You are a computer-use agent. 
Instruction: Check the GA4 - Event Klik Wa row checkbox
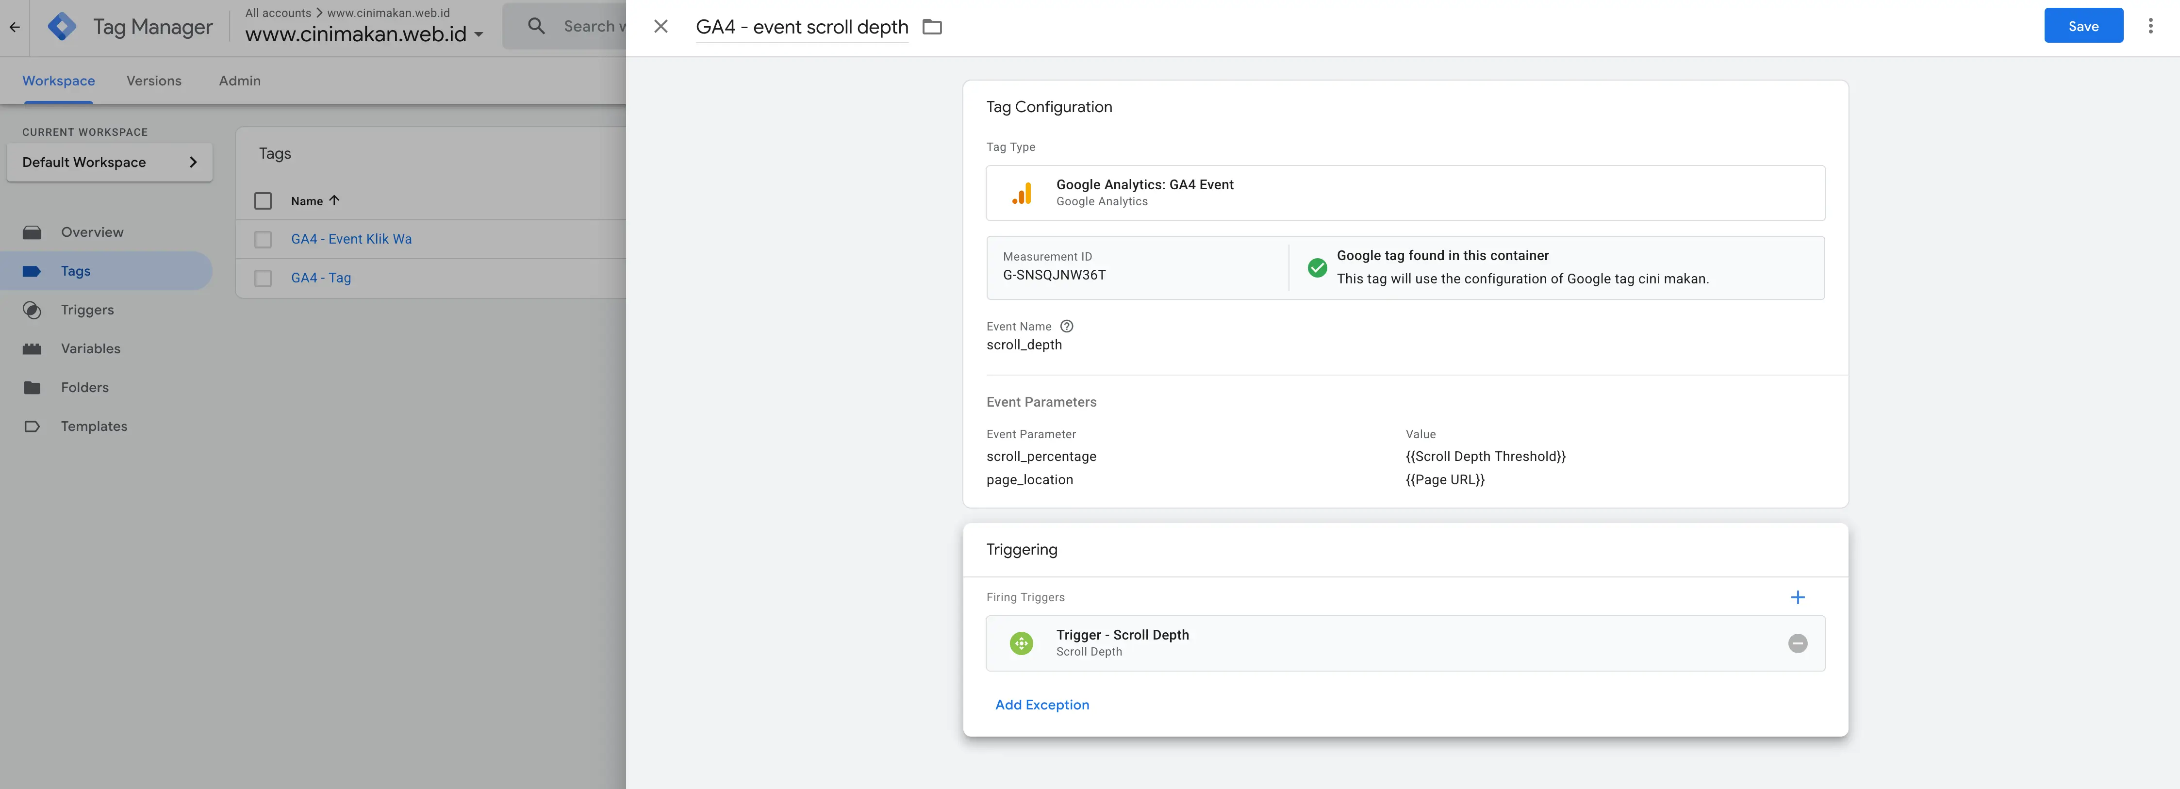click(x=263, y=240)
